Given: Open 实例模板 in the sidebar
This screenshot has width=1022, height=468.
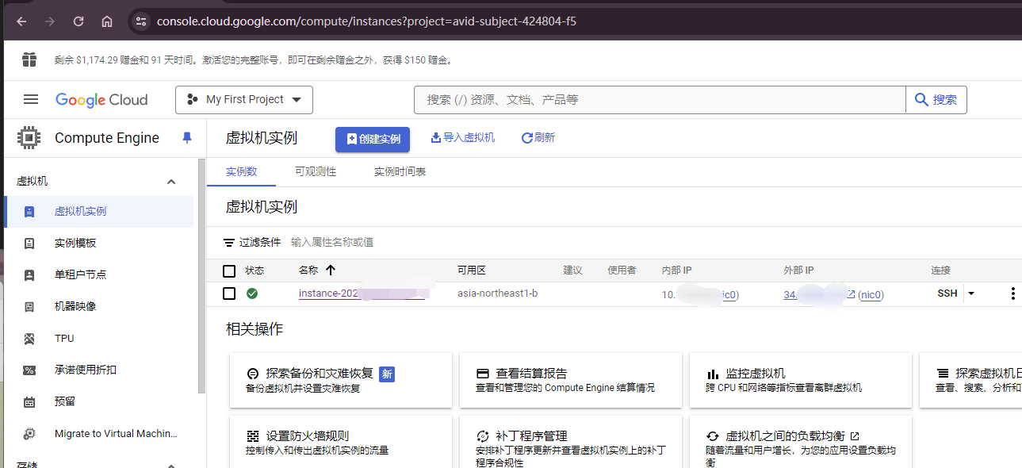Looking at the screenshot, I should point(99,244).
